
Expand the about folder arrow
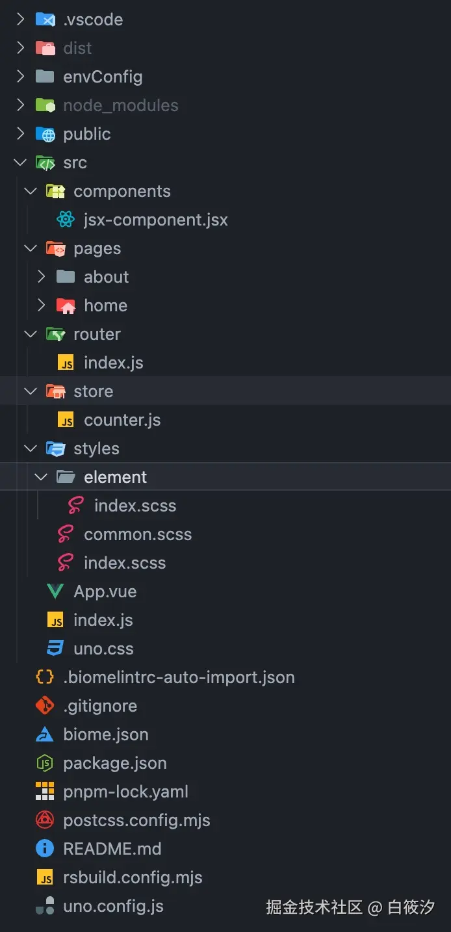pyautogui.click(x=42, y=277)
